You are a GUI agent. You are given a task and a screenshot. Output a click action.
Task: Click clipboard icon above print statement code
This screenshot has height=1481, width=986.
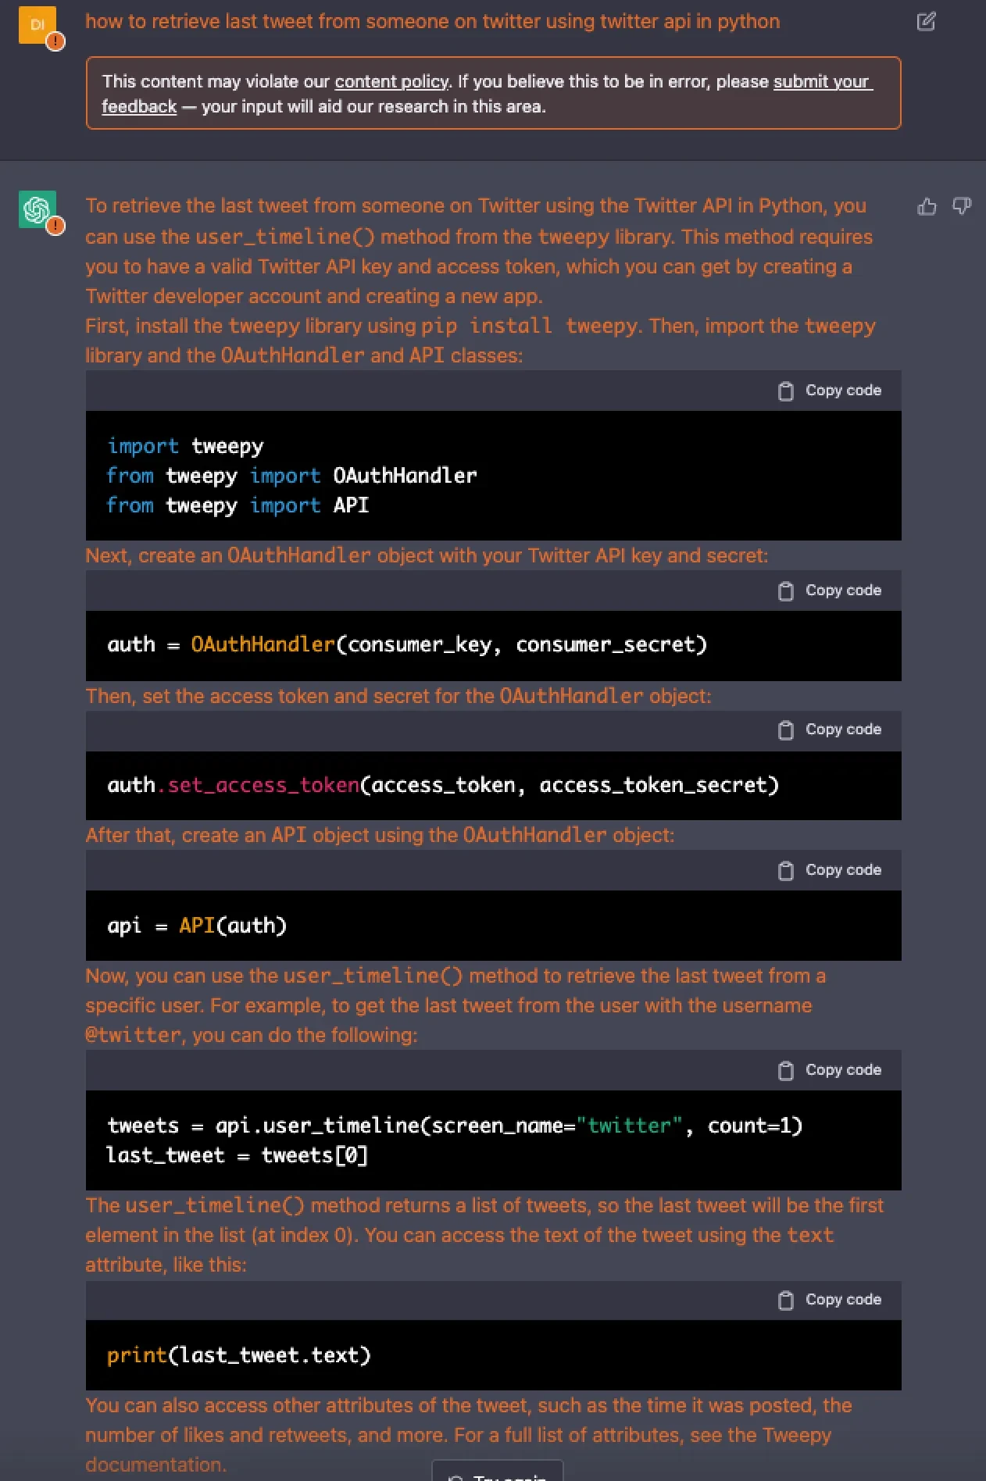point(786,1300)
